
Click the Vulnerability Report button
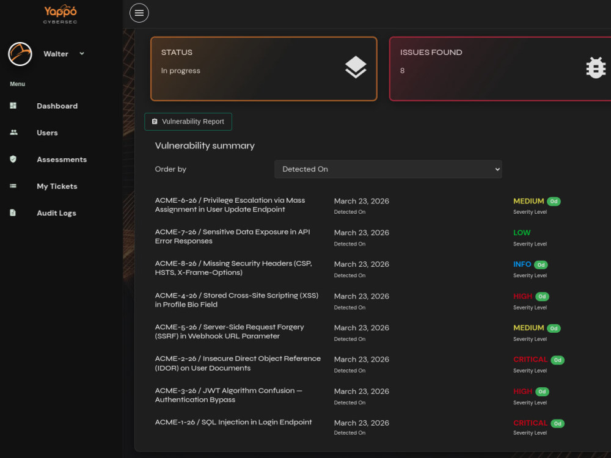188,122
